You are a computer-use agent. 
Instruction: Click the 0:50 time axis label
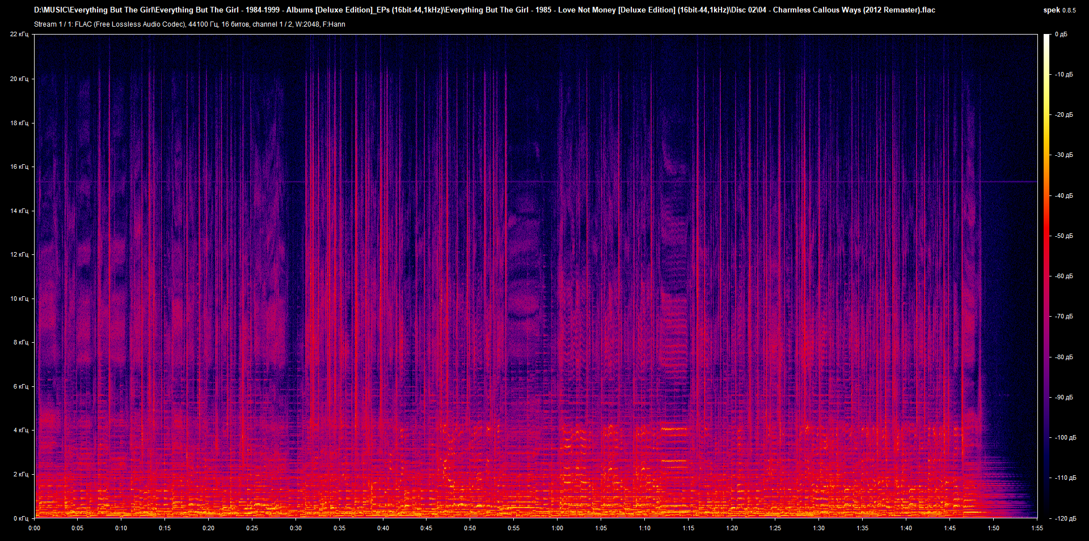[470, 528]
